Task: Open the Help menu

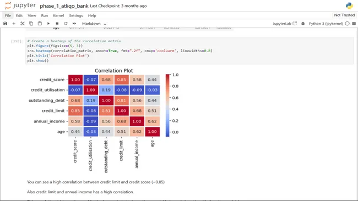Action: click(92, 15)
